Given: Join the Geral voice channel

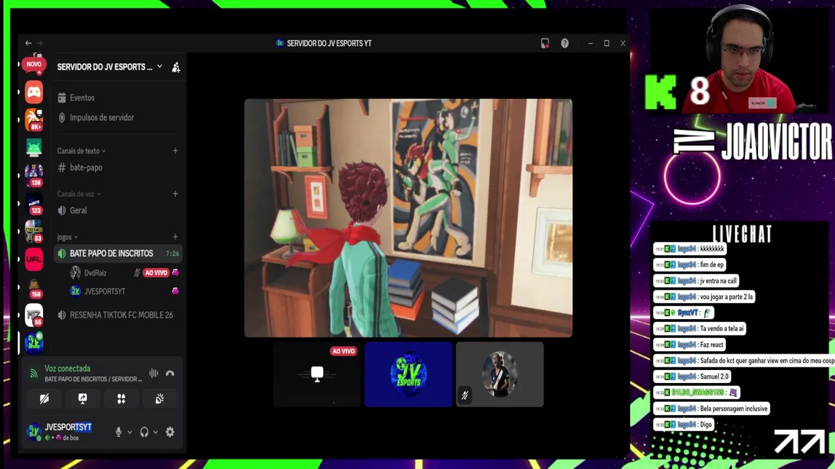Looking at the screenshot, I should [x=117, y=210].
